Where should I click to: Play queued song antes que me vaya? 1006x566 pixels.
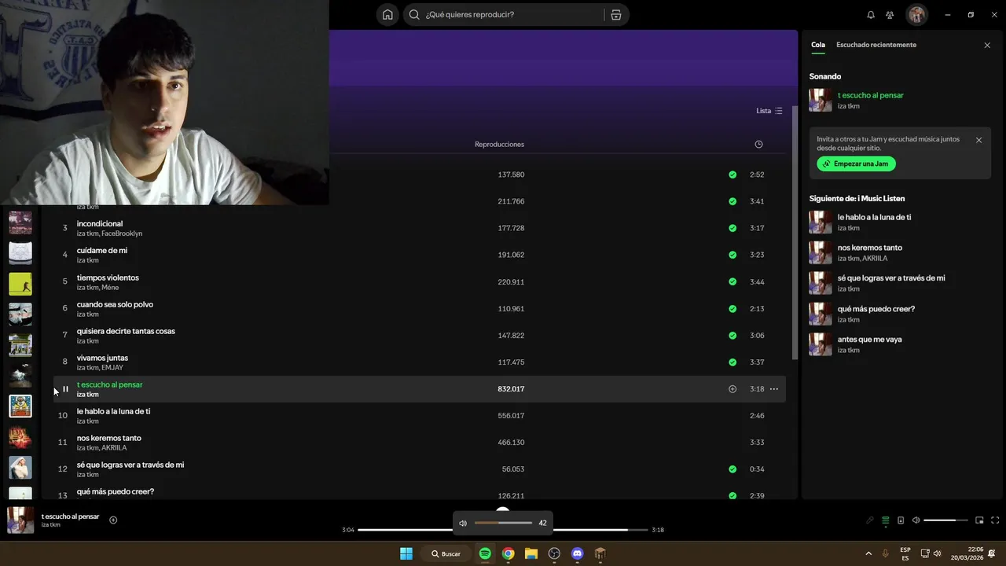point(870,340)
